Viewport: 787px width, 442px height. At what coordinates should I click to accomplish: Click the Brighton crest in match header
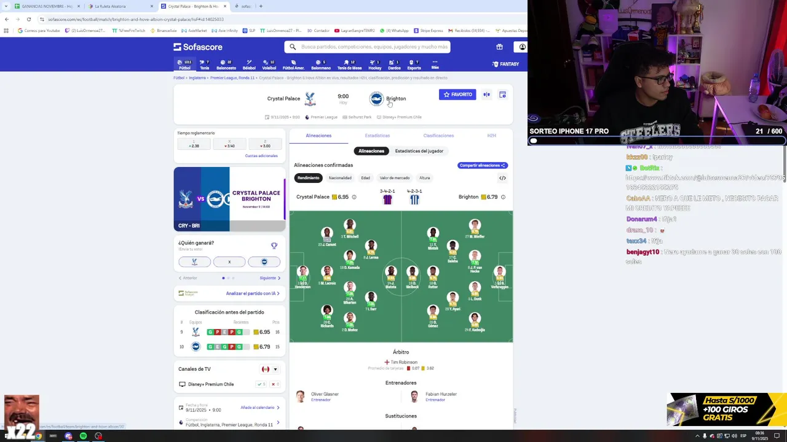pyautogui.click(x=376, y=99)
